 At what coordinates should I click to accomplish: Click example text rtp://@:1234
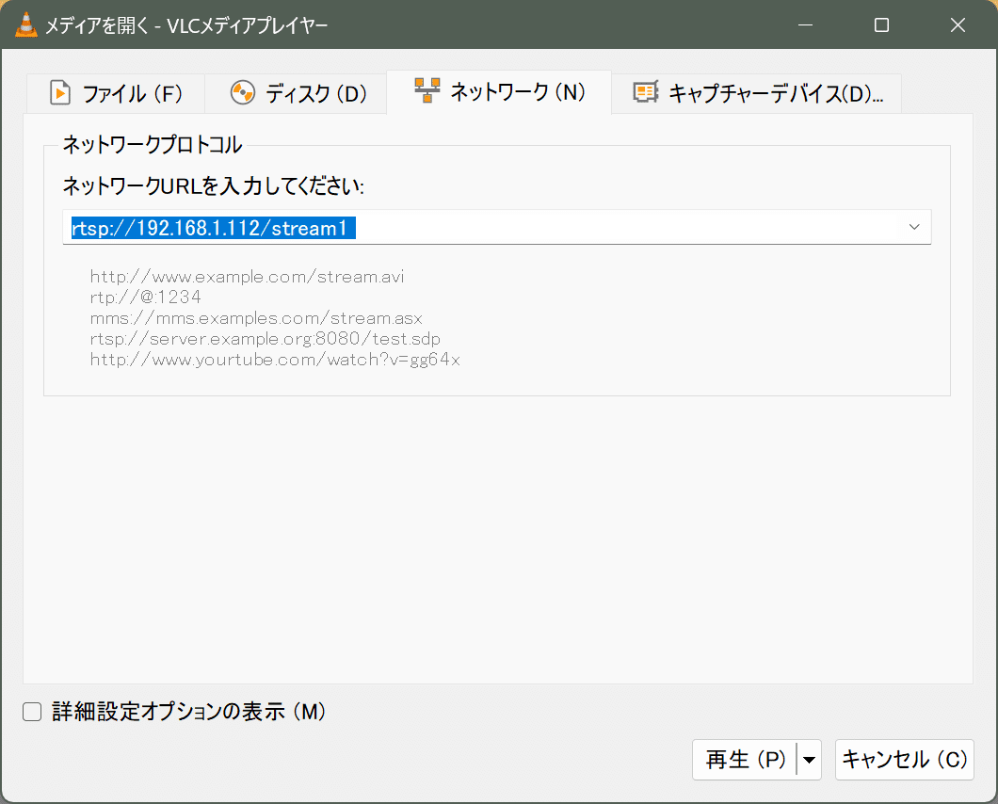(146, 297)
